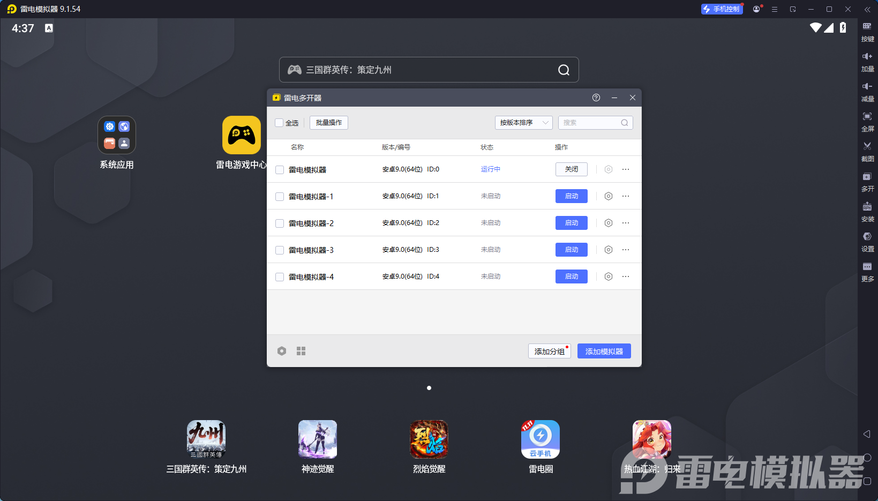Enter fullscreen using the 全屏 icon
Image resolution: width=878 pixels, height=501 pixels.
[x=867, y=122]
